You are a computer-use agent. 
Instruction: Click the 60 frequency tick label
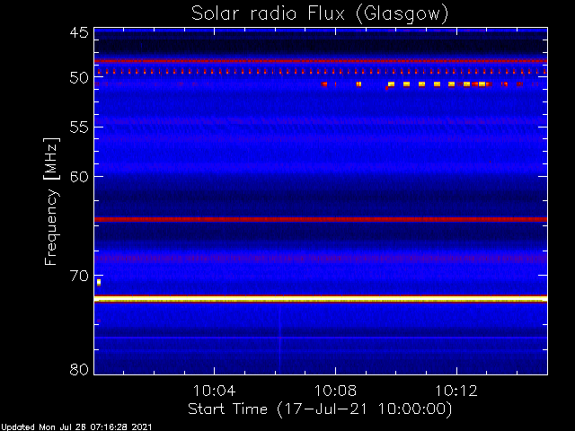(79, 177)
